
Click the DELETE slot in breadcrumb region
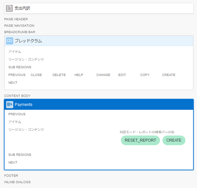coord(59,75)
